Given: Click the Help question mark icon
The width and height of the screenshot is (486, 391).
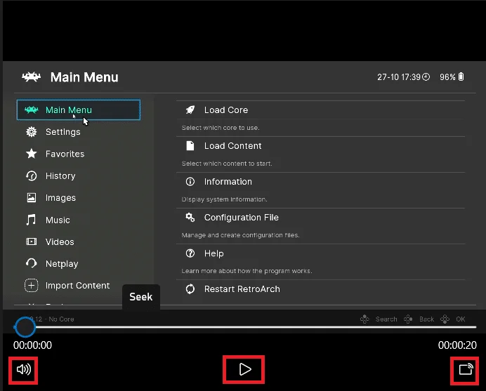Looking at the screenshot, I should (x=190, y=253).
